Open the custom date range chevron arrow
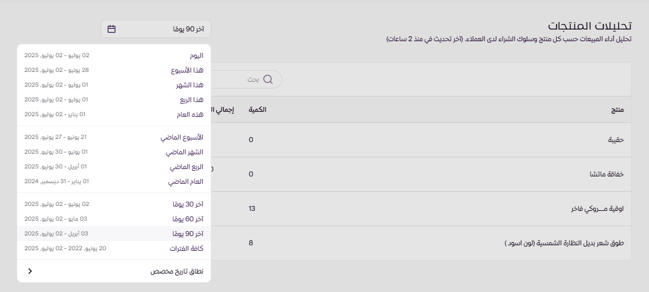649x292 pixels. (x=30, y=271)
